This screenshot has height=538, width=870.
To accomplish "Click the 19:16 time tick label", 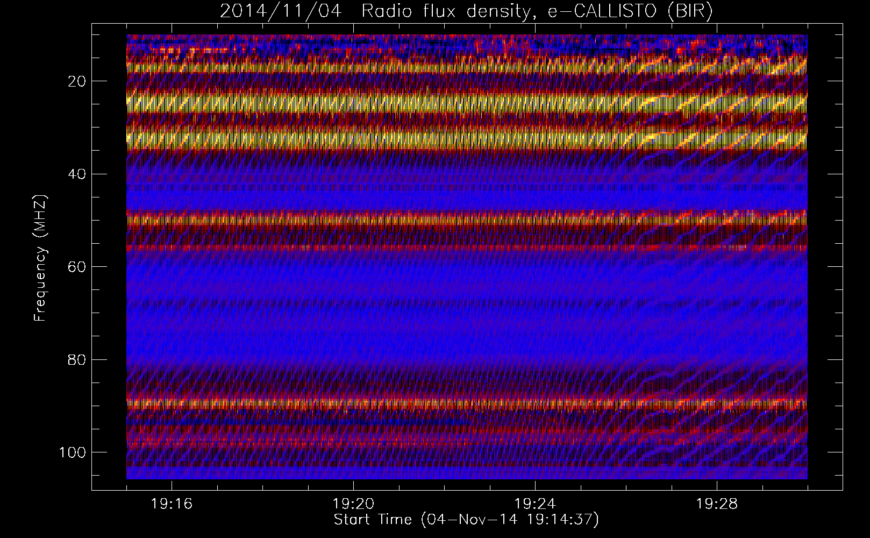I will (172, 504).
